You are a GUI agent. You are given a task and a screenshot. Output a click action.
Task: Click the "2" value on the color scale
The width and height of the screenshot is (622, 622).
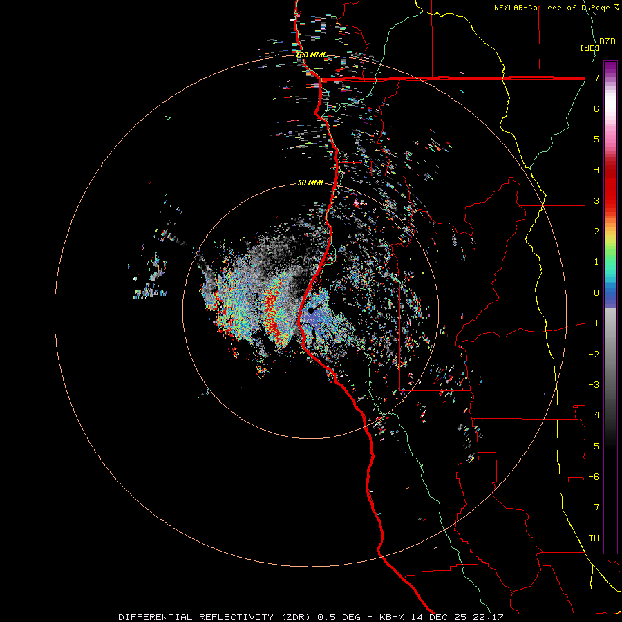click(596, 232)
